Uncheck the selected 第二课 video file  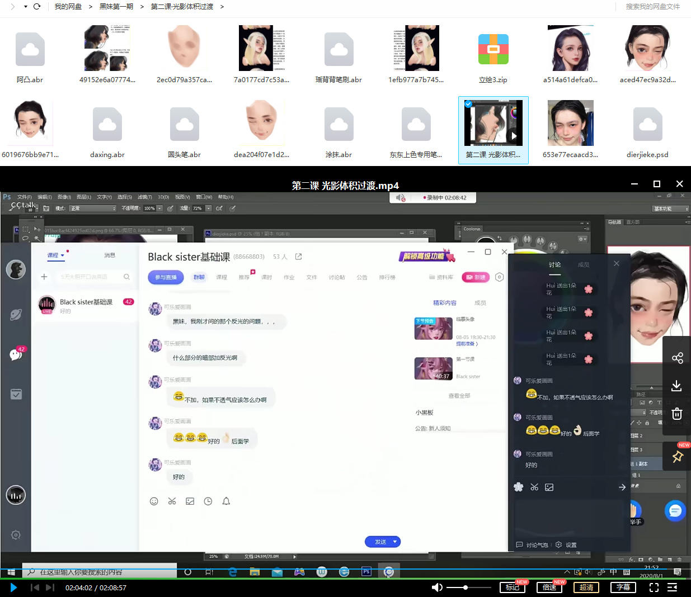click(x=468, y=104)
